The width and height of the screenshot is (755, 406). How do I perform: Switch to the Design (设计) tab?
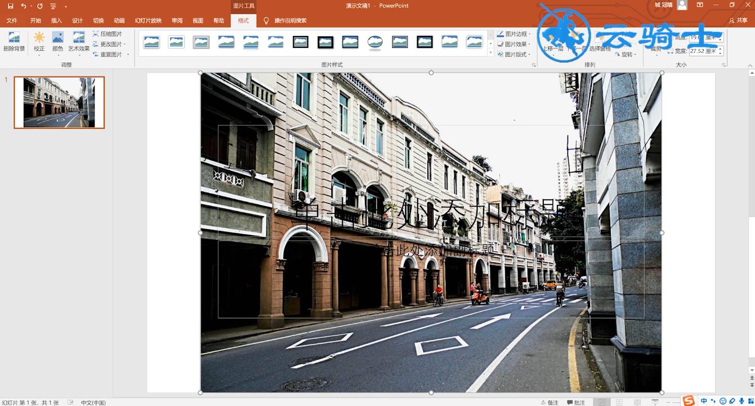[77, 20]
